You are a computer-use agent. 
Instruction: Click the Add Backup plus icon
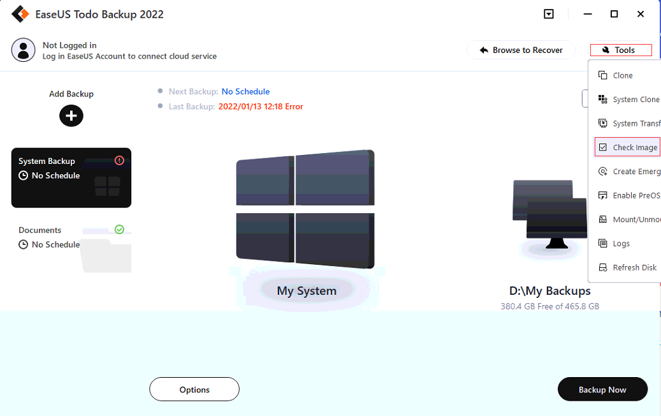point(71,115)
